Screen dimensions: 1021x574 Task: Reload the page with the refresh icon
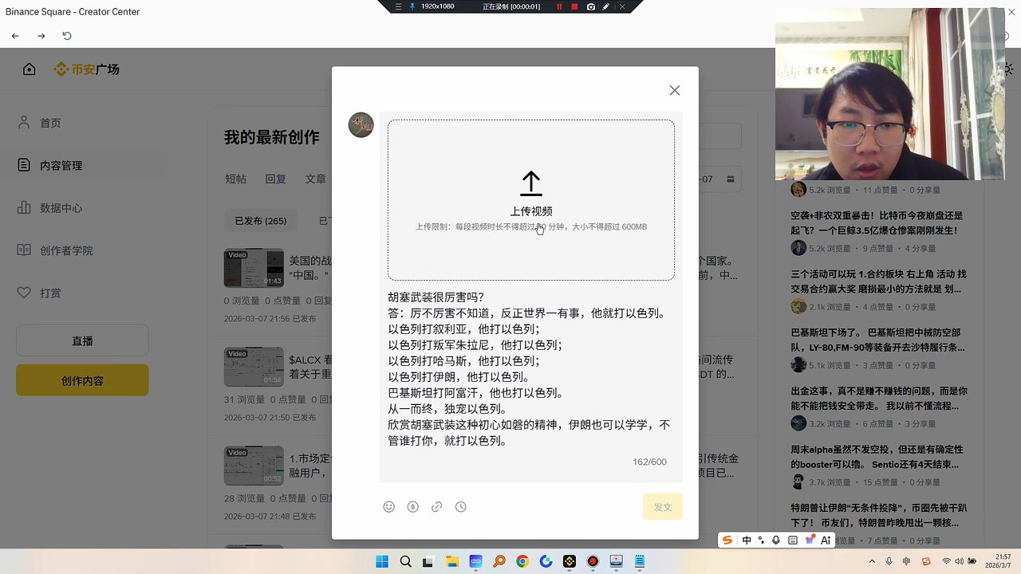click(67, 36)
